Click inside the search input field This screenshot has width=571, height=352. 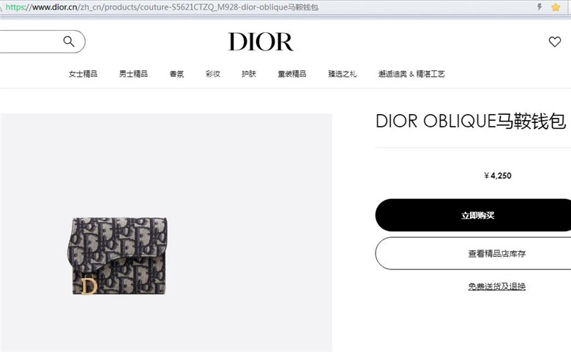[31, 42]
